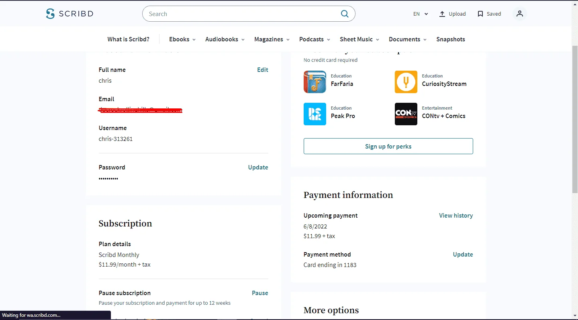The width and height of the screenshot is (578, 320).
Task: Go to Snapshots
Action: point(451,39)
